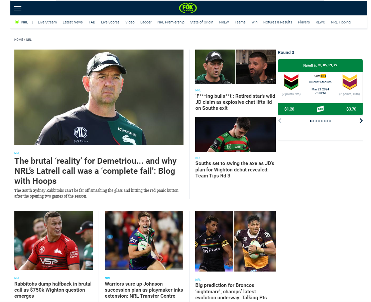Screen dimensions: 371x302
Task: Select the Broncos team logo
Action: [x=350, y=82]
